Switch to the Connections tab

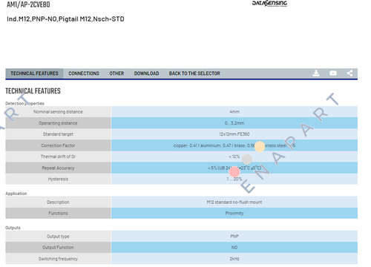[x=84, y=73]
